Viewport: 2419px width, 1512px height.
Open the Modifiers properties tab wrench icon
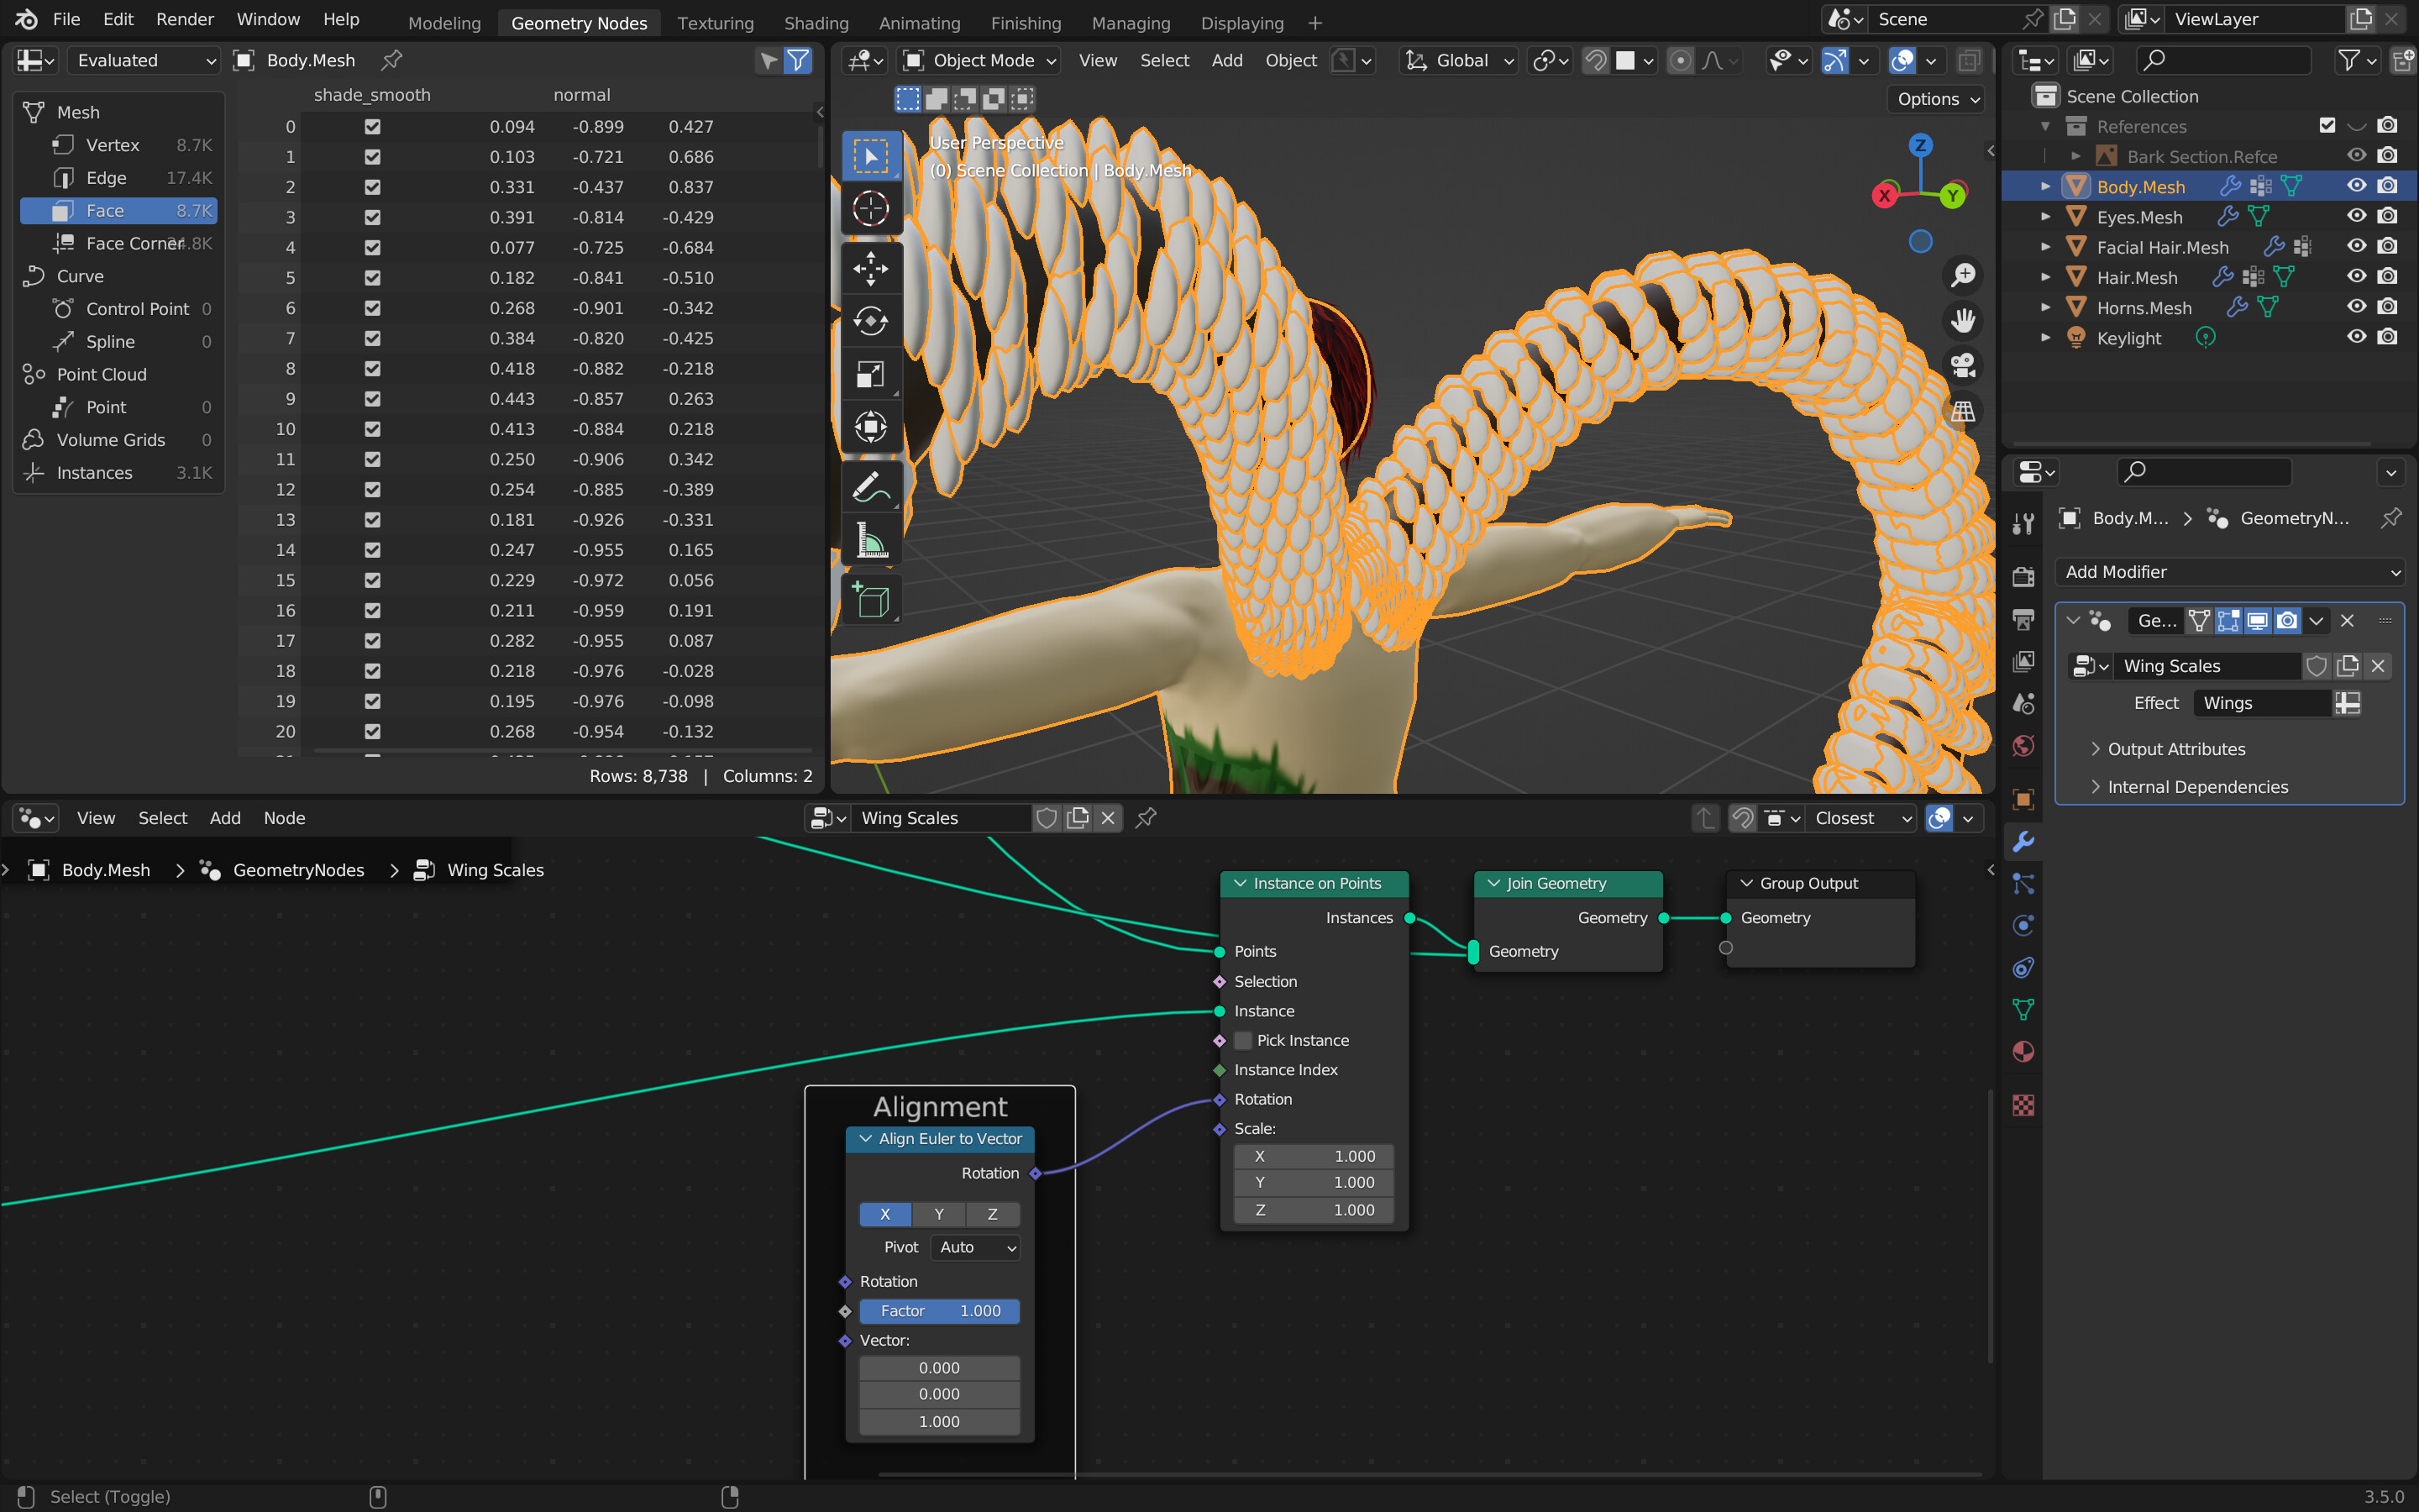click(2023, 842)
